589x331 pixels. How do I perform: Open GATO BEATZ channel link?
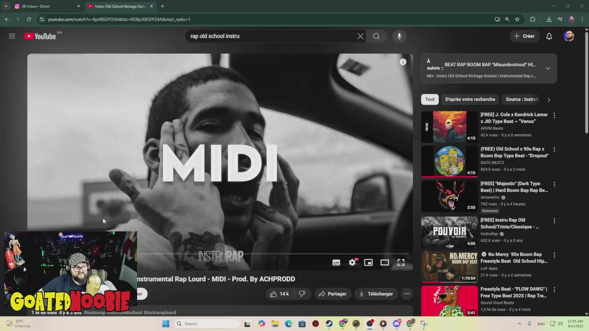(492, 163)
